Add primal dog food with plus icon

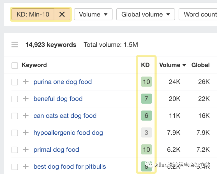point(26,149)
